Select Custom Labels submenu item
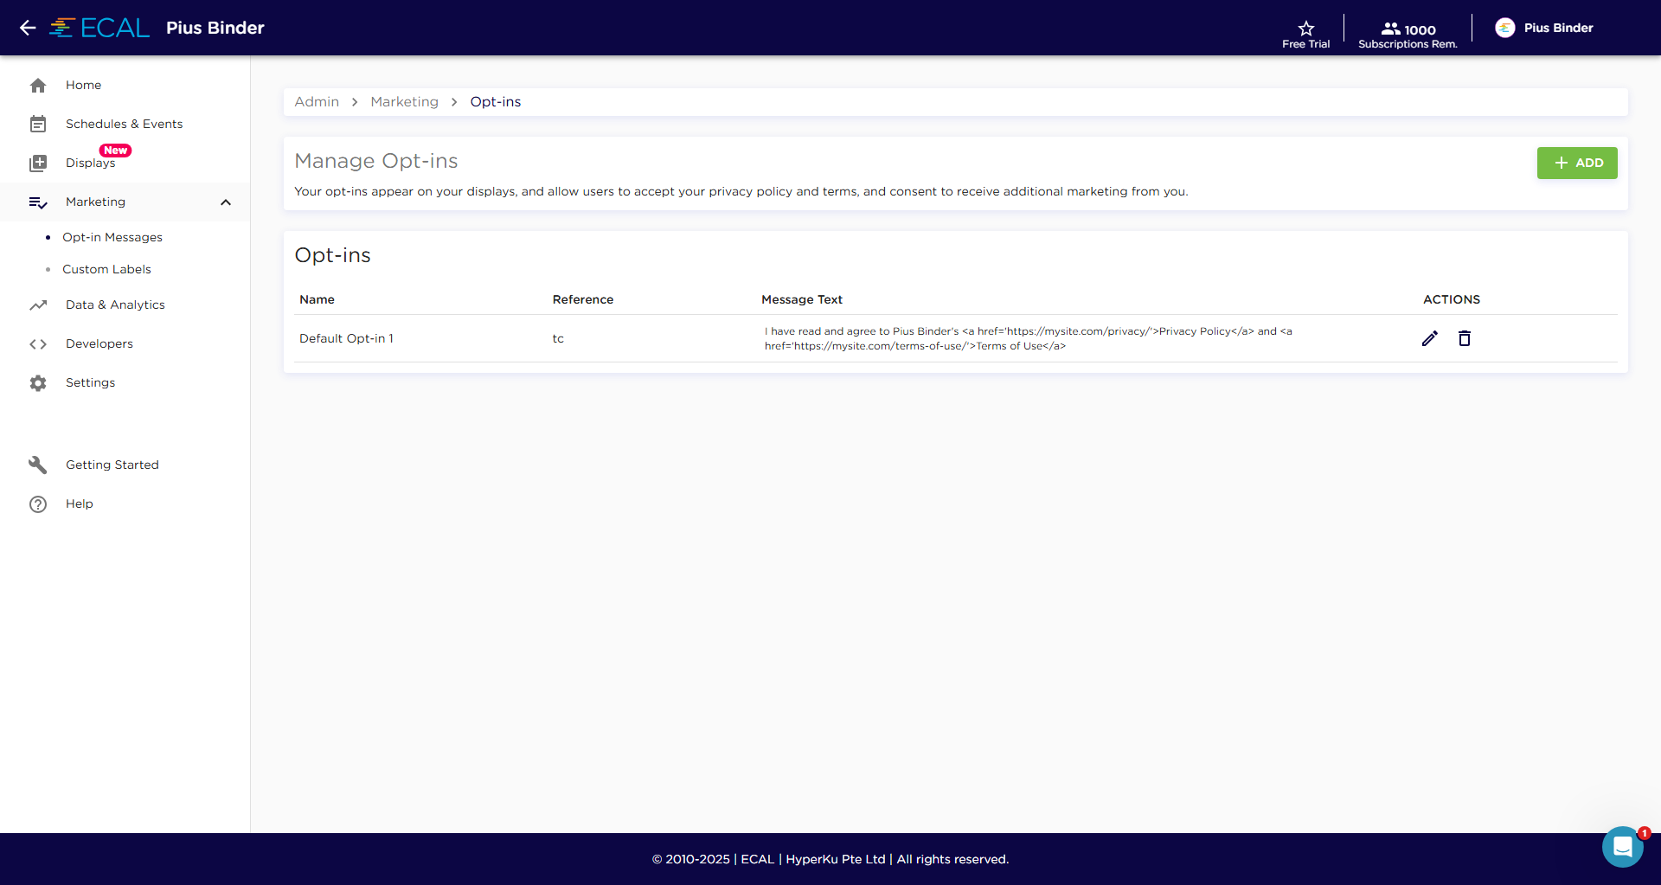 point(106,269)
